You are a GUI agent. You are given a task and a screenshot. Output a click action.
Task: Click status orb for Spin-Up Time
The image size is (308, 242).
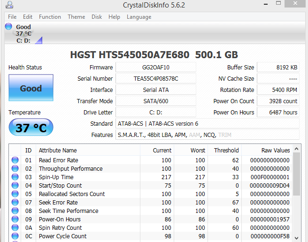pyautogui.click(x=15, y=177)
